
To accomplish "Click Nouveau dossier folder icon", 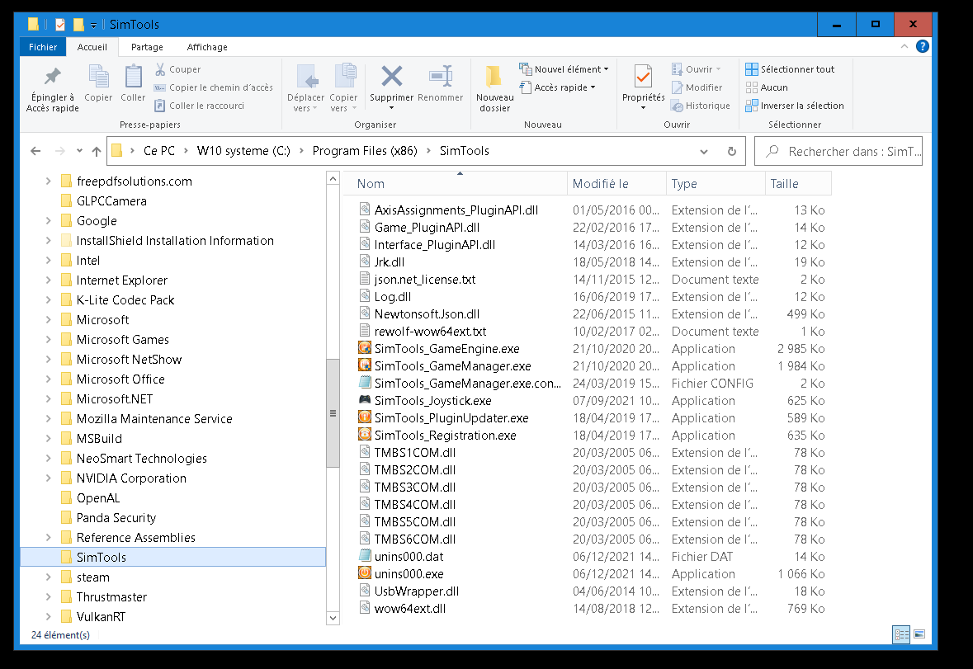I will click(x=494, y=78).
